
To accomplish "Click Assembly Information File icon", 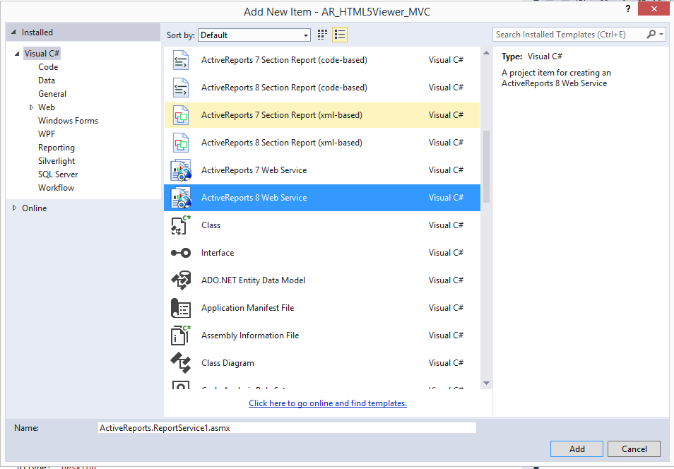I will point(181,336).
